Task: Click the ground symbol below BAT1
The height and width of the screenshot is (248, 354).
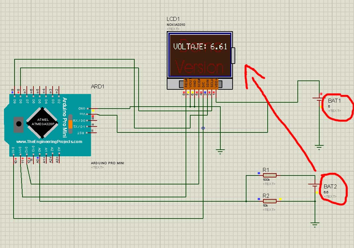Action: tap(319, 147)
